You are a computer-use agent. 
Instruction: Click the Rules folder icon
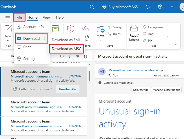(x=110, y=34)
